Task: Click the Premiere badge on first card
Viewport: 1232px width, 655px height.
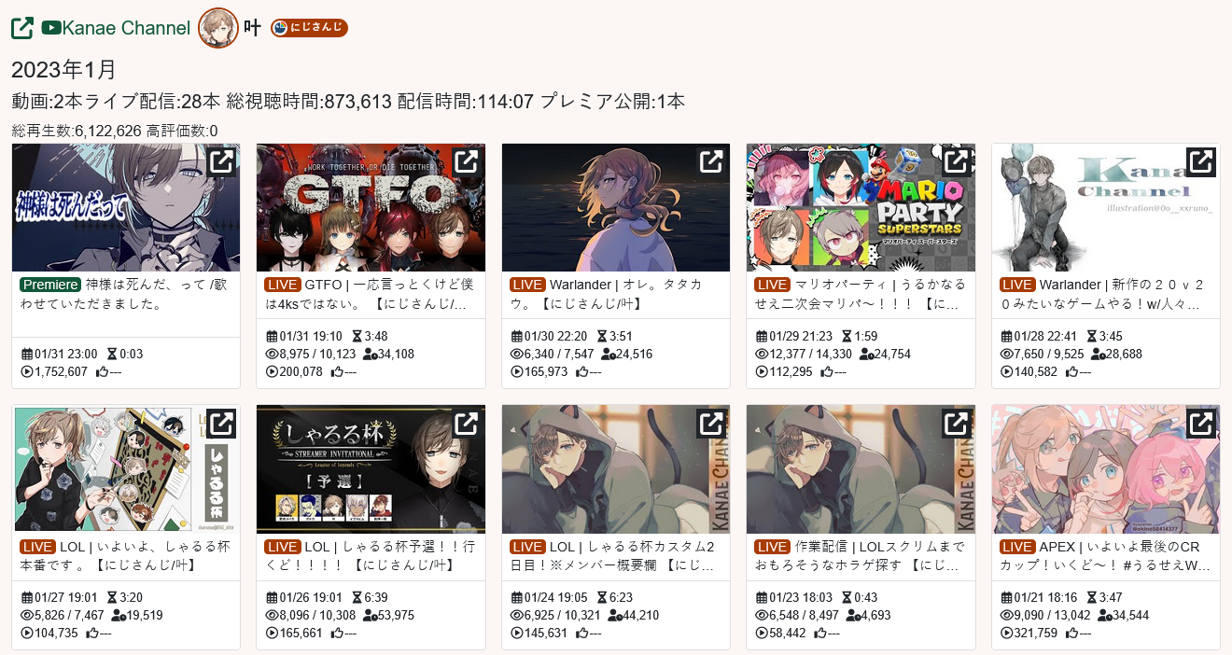Action: 50,285
